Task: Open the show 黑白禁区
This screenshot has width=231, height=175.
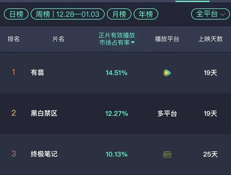Action: (44, 113)
